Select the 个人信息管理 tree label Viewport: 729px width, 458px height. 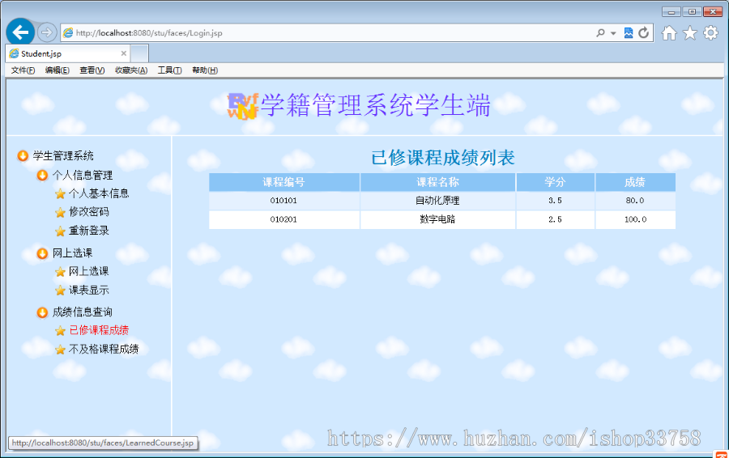coord(83,175)
